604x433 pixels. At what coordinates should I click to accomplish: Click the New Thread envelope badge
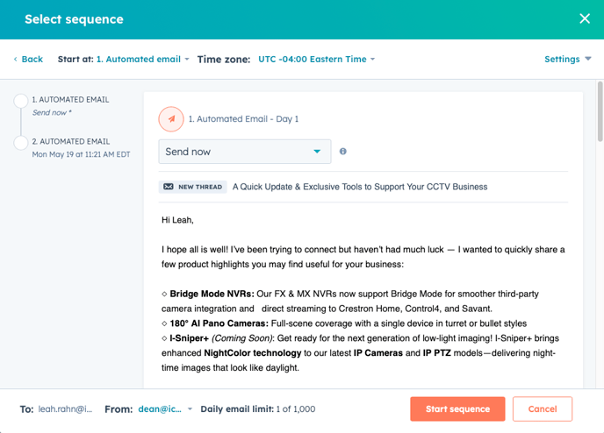(x=192, y=187)
